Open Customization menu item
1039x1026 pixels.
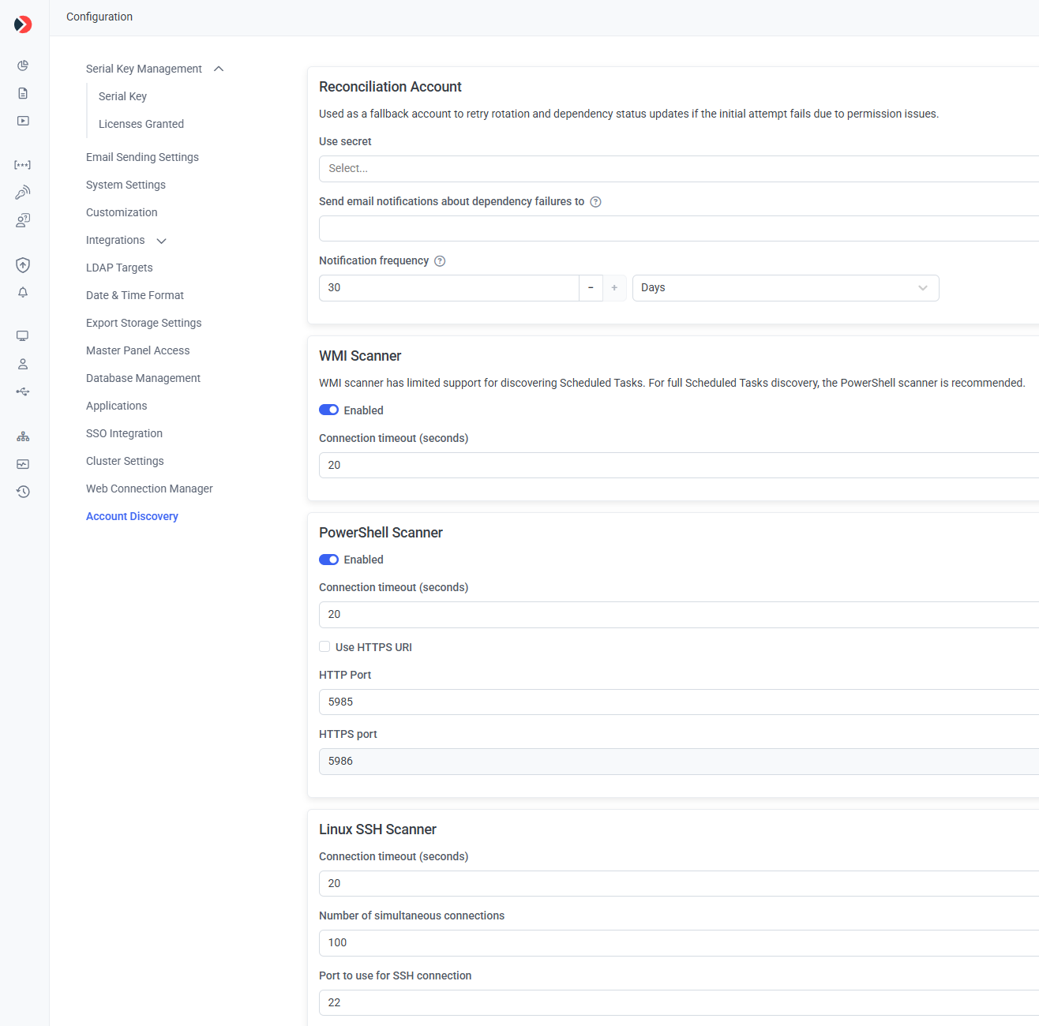point(122,212)
